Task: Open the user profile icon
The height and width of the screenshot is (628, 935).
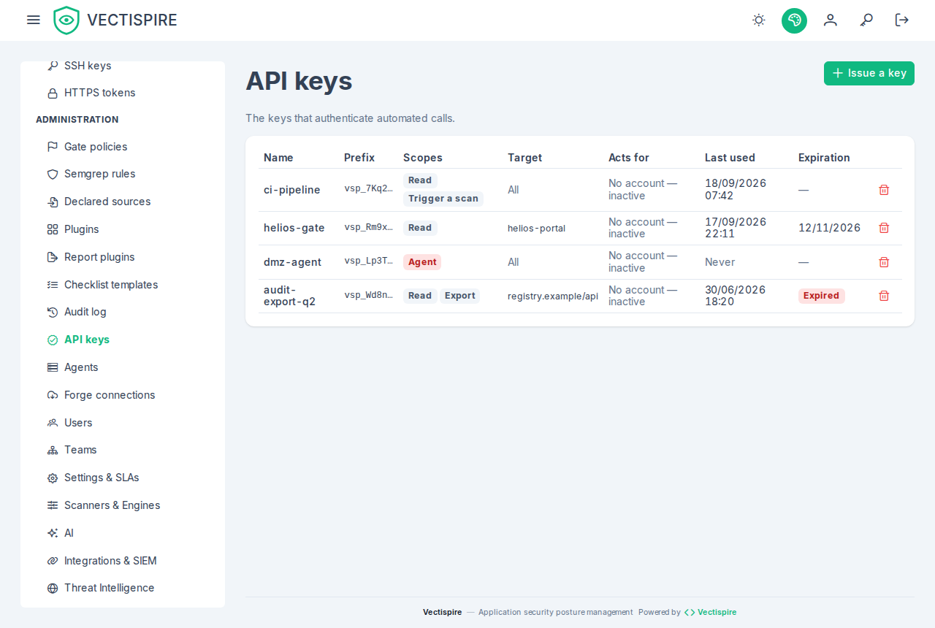Action: [831, 20]
